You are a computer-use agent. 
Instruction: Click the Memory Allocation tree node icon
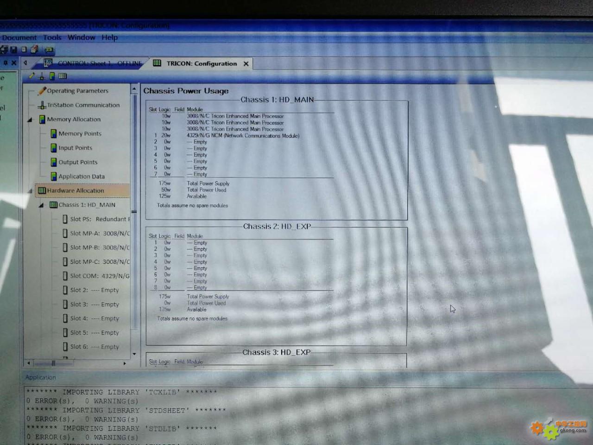pos(42,120)
